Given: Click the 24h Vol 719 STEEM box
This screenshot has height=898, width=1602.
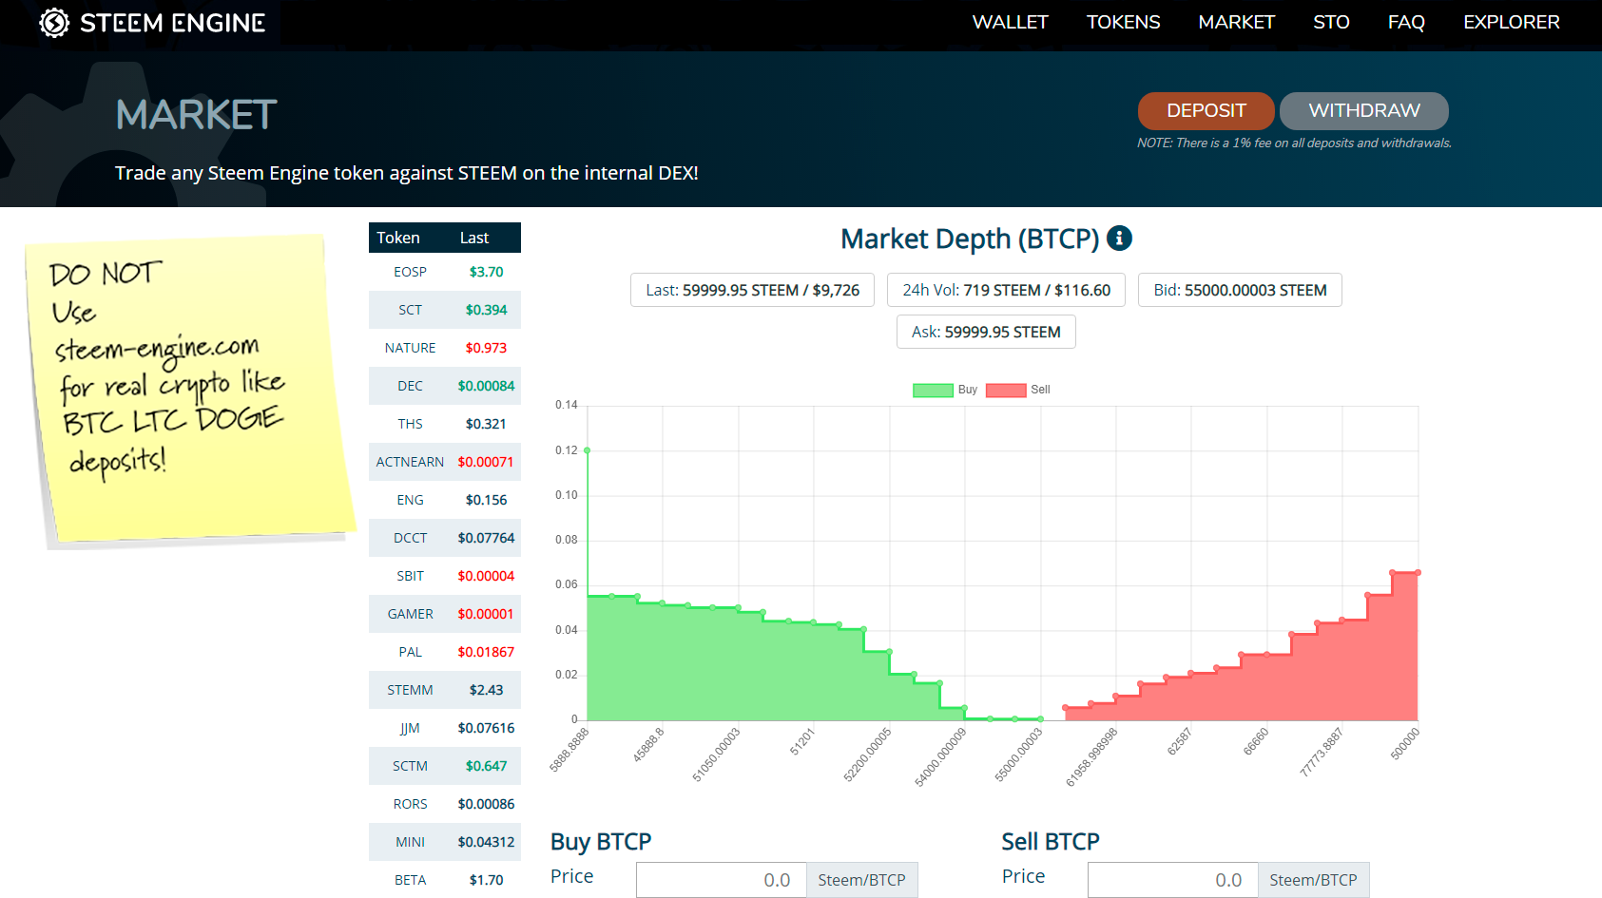Looking at the screenshot, I should coord(1006,290).
